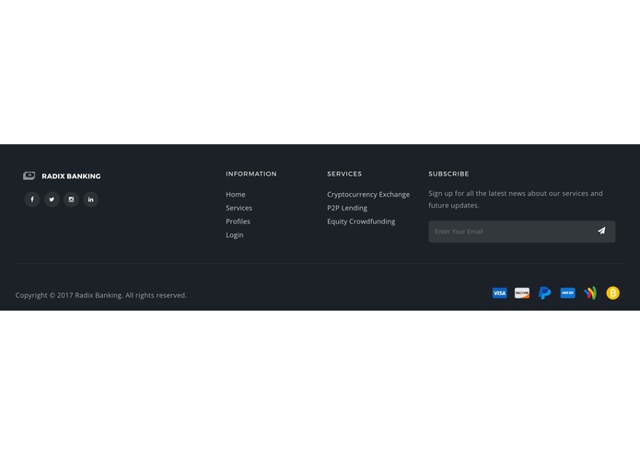The height and width of the screenshot is (454, 640).
Task: Click the Radix Banking logo icon
Action: coord(29,176)
